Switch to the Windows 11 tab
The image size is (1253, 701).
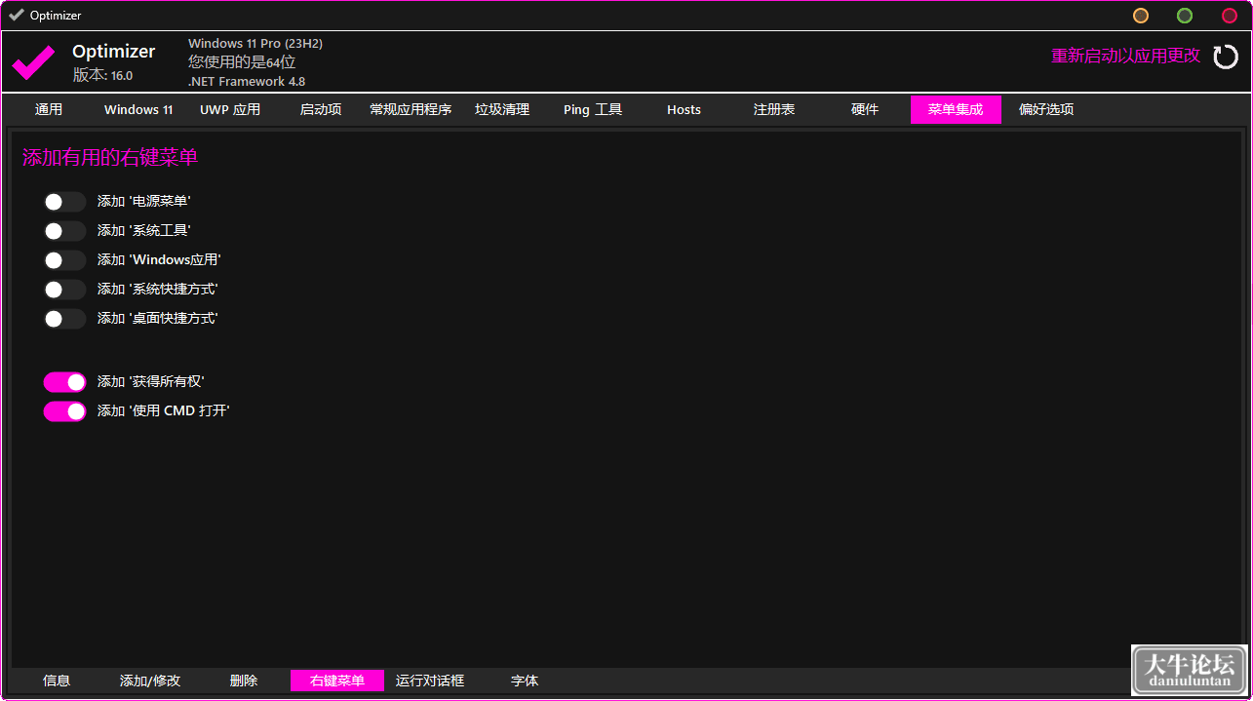[x=138, y=109]
